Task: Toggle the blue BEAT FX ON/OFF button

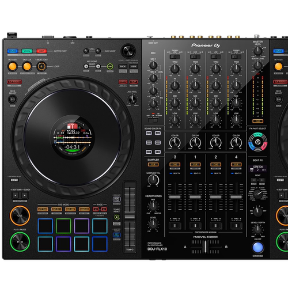Action: 257,248
